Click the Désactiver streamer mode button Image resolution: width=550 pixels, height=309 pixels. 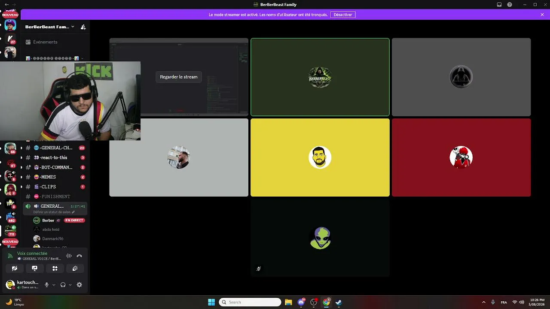point(343,15)
